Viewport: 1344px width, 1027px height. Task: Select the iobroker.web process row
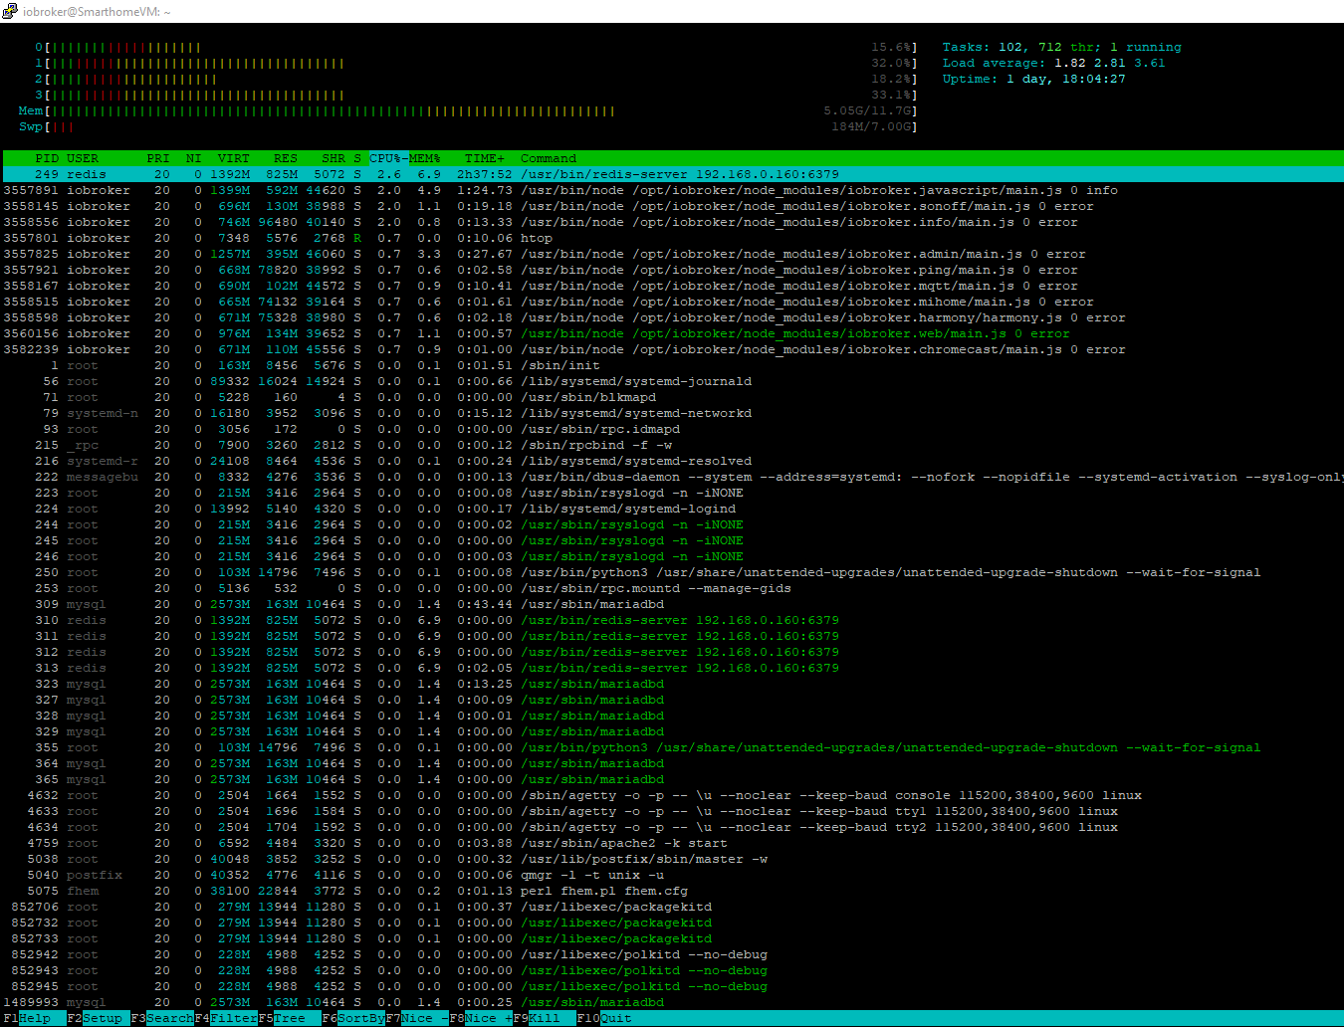672,333
